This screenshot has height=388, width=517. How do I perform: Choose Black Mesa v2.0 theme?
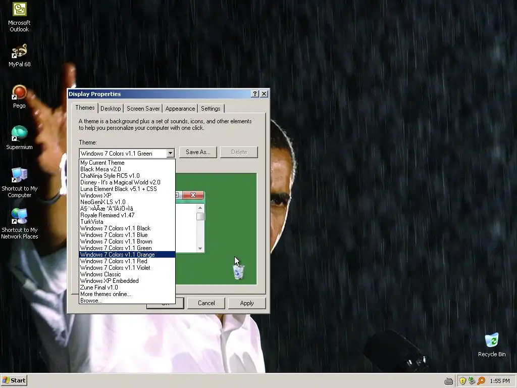[x=127, y=169]
